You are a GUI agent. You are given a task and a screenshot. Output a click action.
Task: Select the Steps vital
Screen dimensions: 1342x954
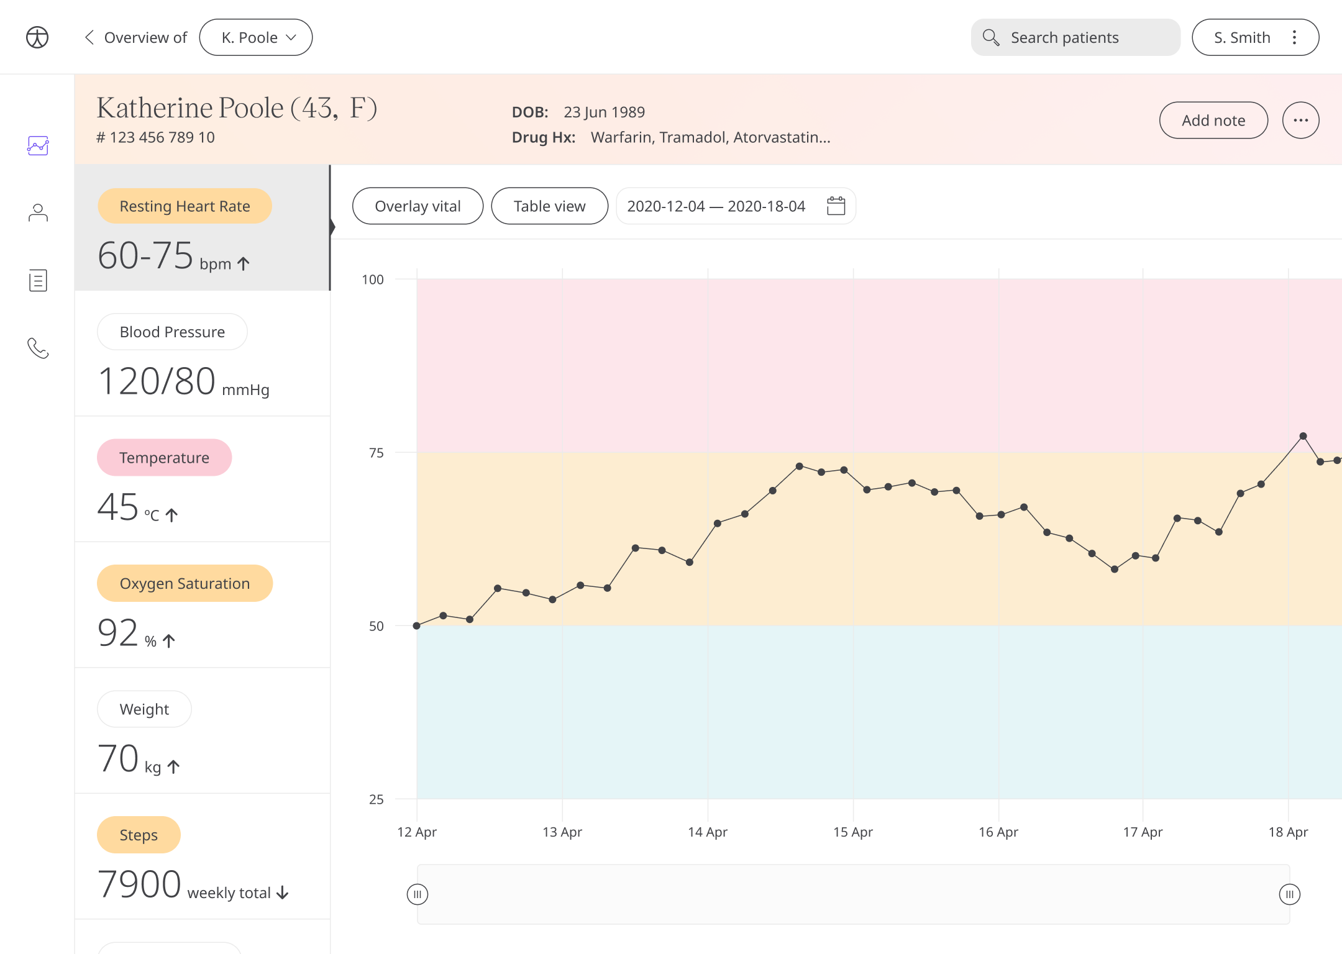(139, 835)
